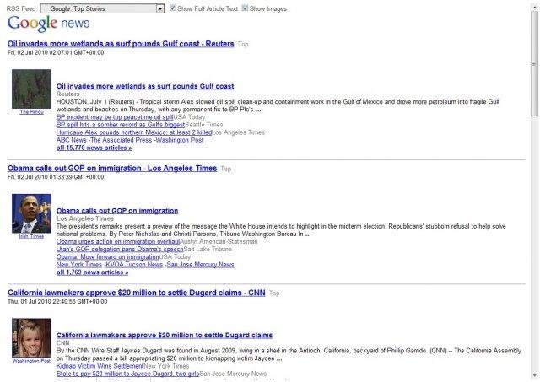This screenshot has width=540, height=382.
Task: Open article 'Oil invades more wetlands as surf pounds Gulf coast'
Action: (x=145, y=86)
